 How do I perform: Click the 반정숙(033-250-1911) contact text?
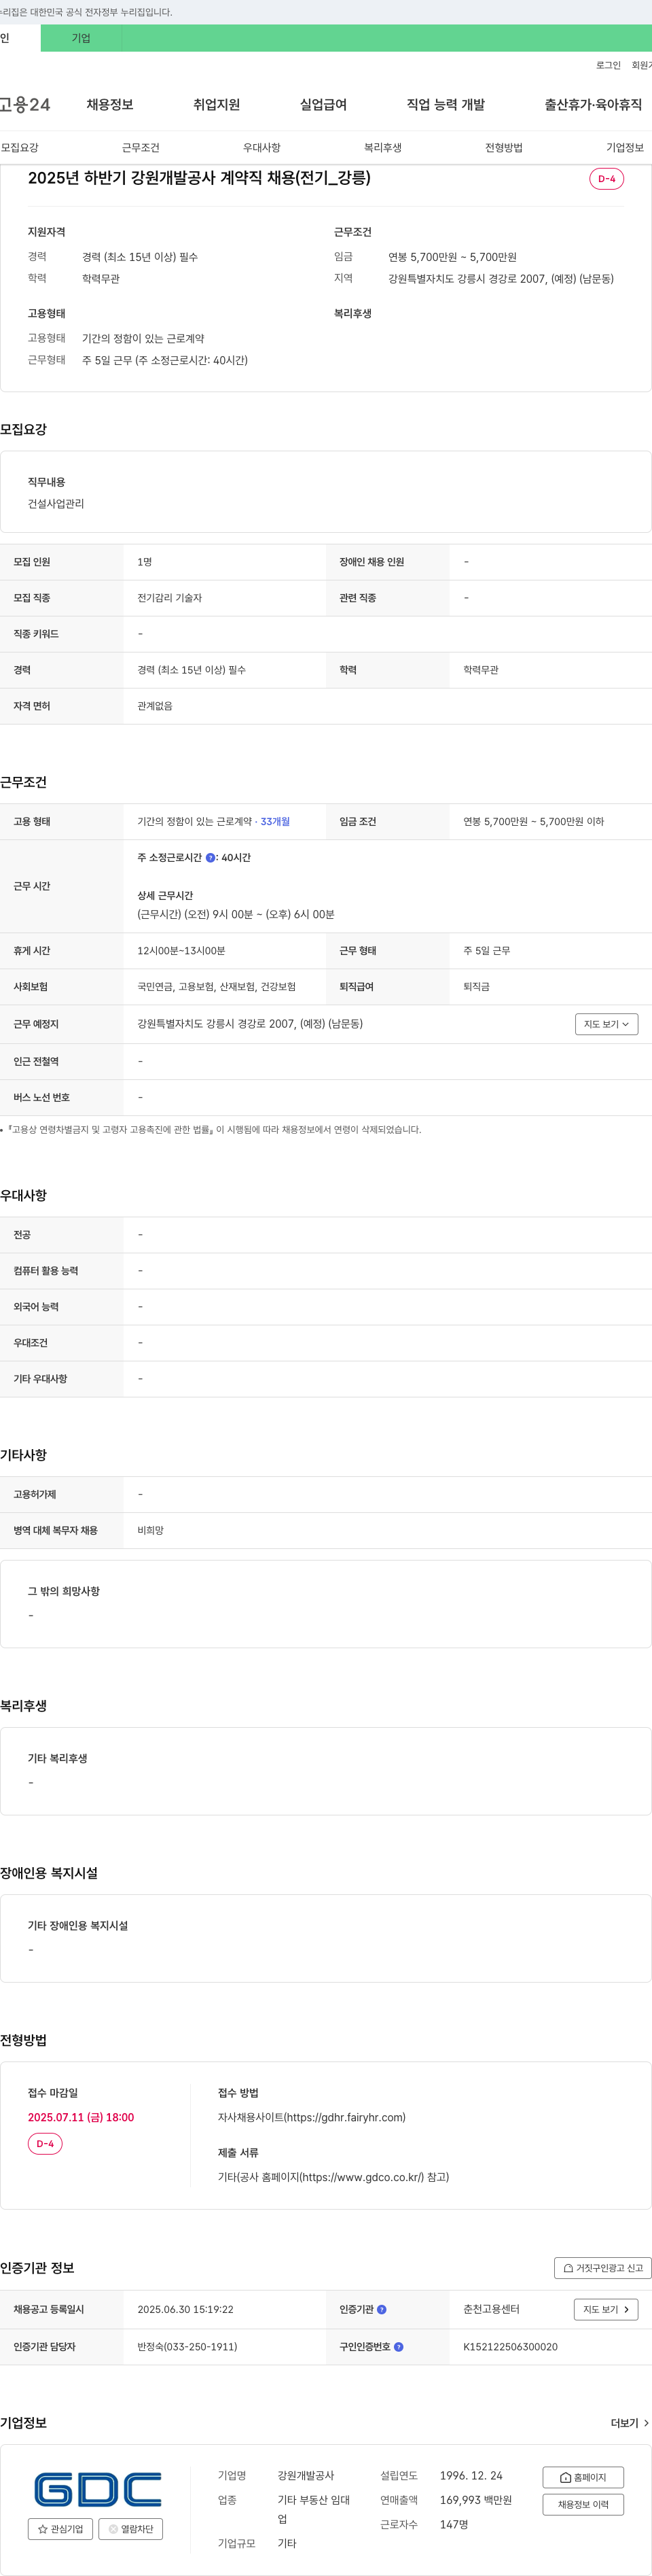coord(187,2347)
